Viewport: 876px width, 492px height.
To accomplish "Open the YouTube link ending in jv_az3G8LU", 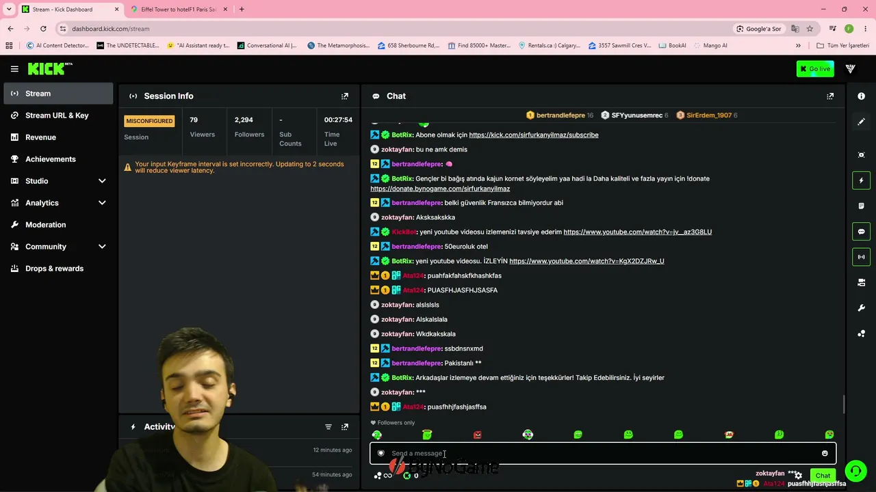I will pos(638,232).
